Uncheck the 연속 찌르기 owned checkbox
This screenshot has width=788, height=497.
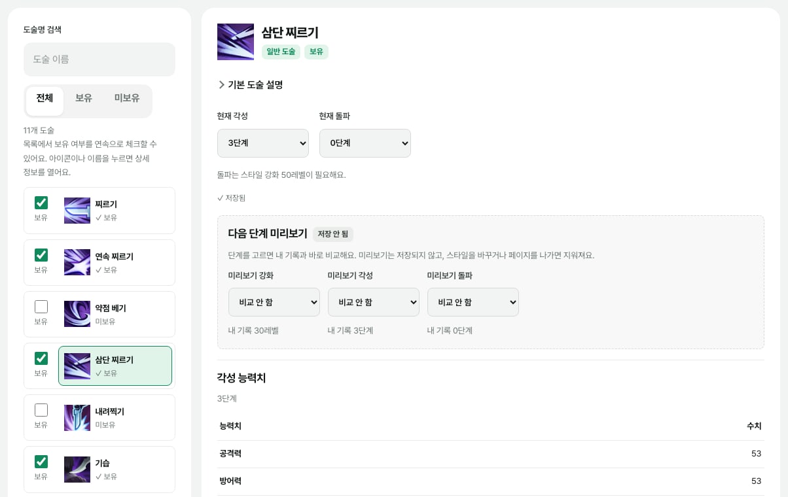pyautogui.click(x=41, y=255)
